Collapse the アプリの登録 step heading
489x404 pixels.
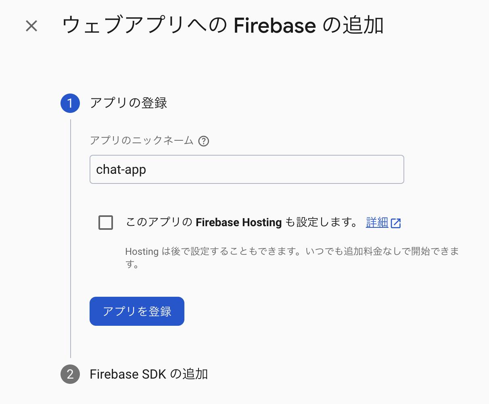(x=128, y=103)
